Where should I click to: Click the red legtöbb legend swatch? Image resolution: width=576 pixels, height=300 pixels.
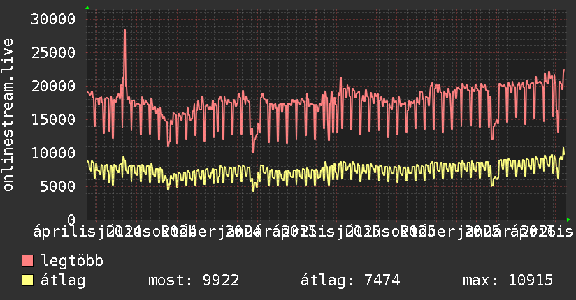[27, 261]
